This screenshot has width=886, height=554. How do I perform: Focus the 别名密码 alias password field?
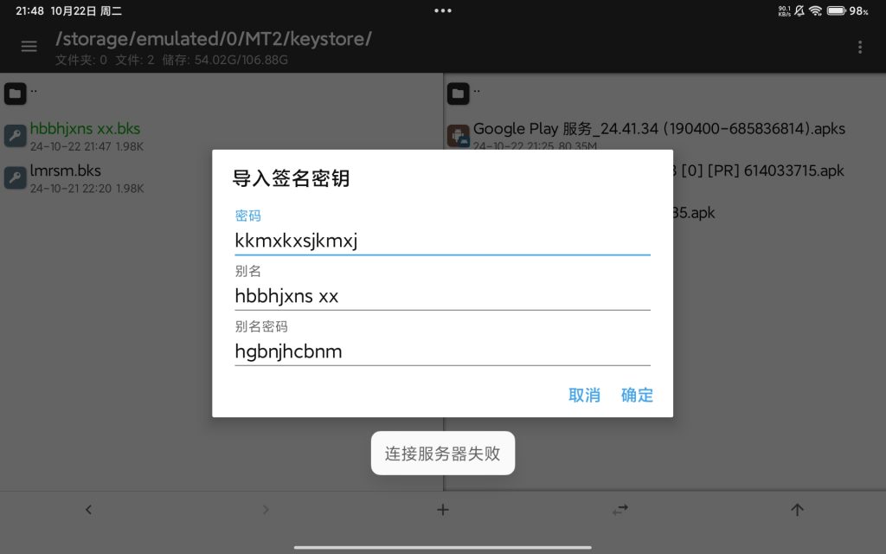pos(442,351)
